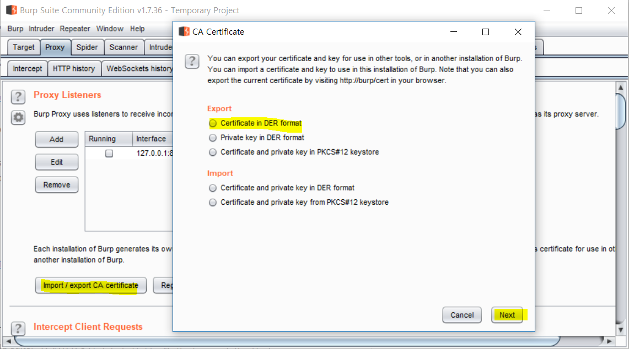Image resolution: width=629 pixels, height=349 pixels.
Task: Open Proxy Listeners gear settings icon
Action: [18, 117]
